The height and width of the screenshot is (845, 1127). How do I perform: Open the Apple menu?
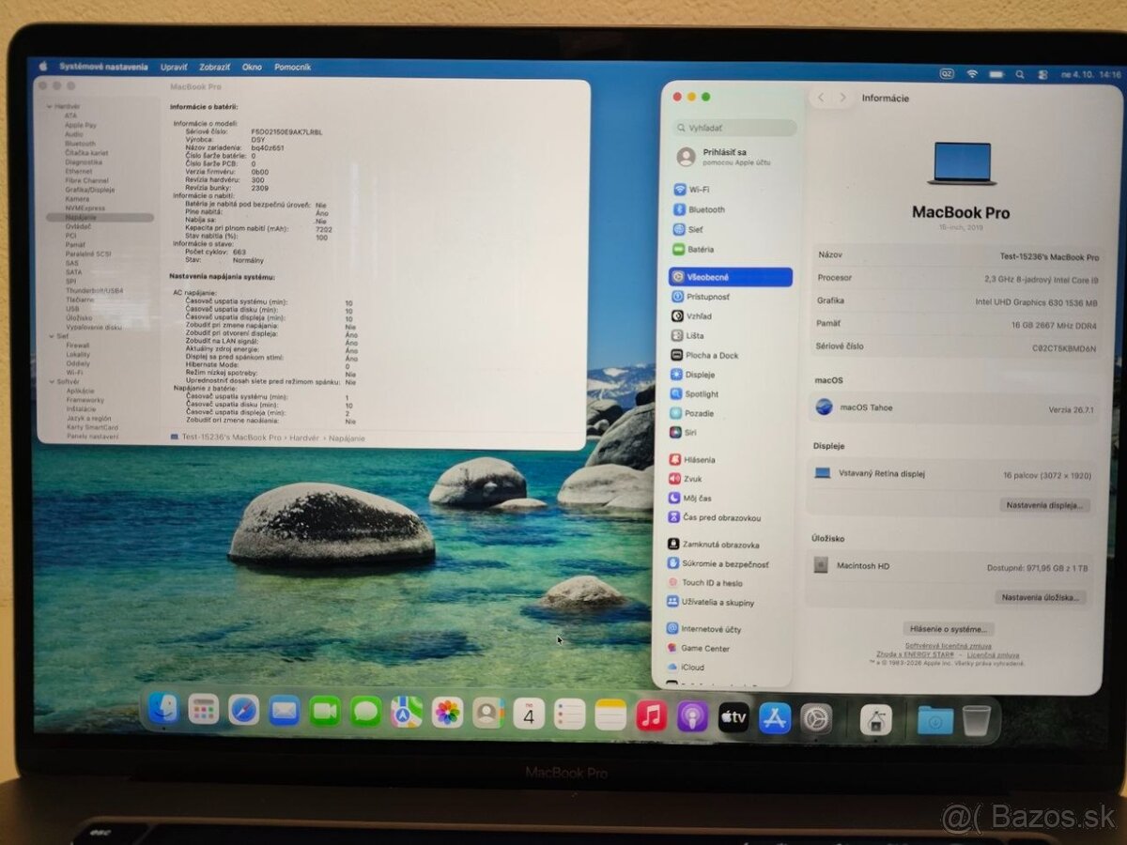[x=42, y=67]
